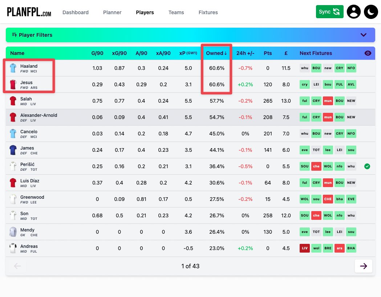This screenshot has width=381, height=297.
Task: Click Alexander-Arnold's shirt icon
Action: (13, 117)
